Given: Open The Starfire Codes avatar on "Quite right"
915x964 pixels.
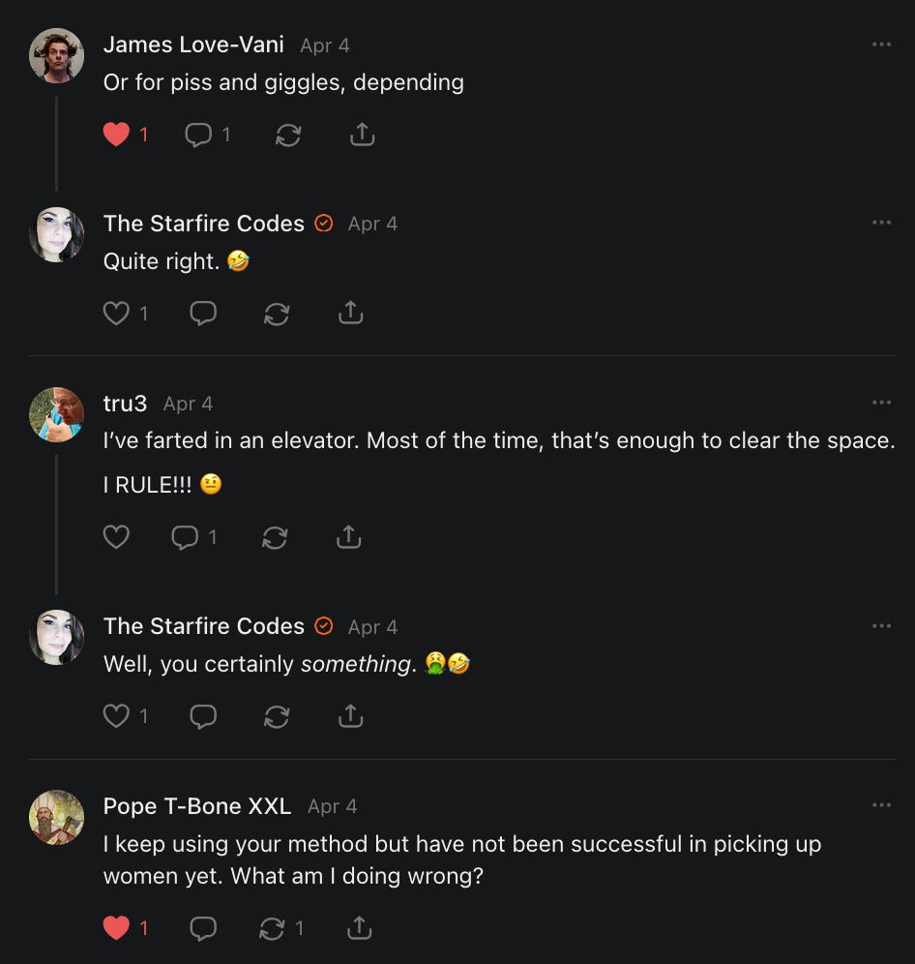Looking at the screenshot, I should tap(57, 234).
